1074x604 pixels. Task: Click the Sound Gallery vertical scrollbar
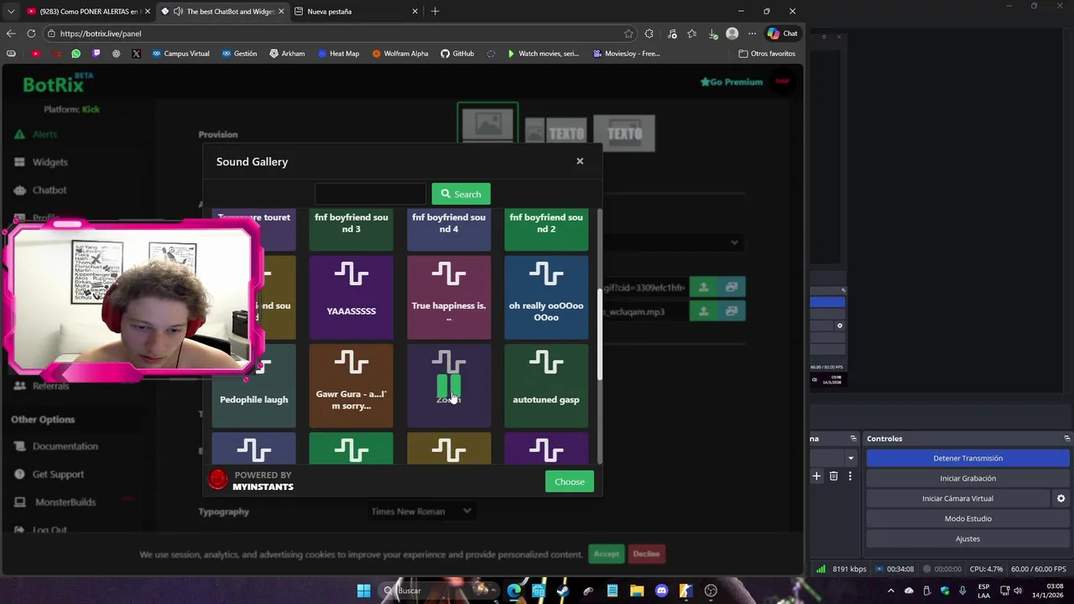click(599, 334)
